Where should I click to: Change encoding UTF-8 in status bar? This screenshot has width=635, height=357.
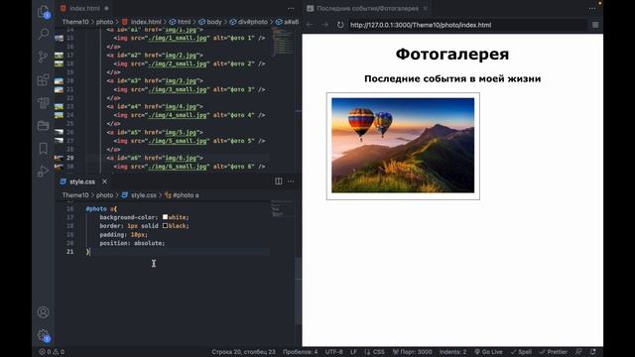pos(333,352)
